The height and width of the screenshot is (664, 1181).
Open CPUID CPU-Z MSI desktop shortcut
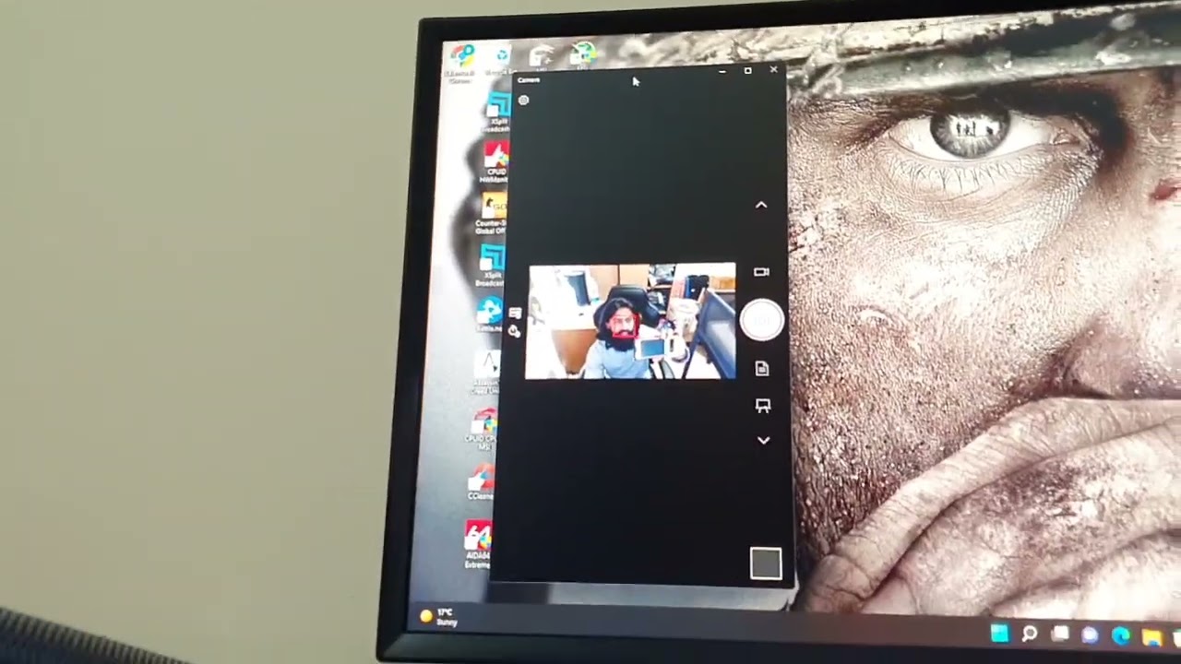pos(483,430)
